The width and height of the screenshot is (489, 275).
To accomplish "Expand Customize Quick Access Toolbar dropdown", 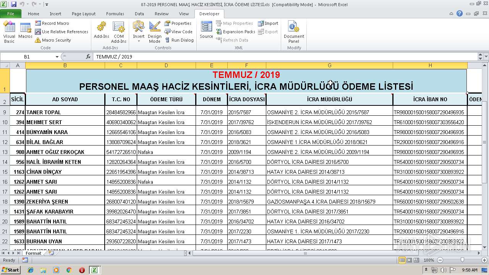I will 47,5.
